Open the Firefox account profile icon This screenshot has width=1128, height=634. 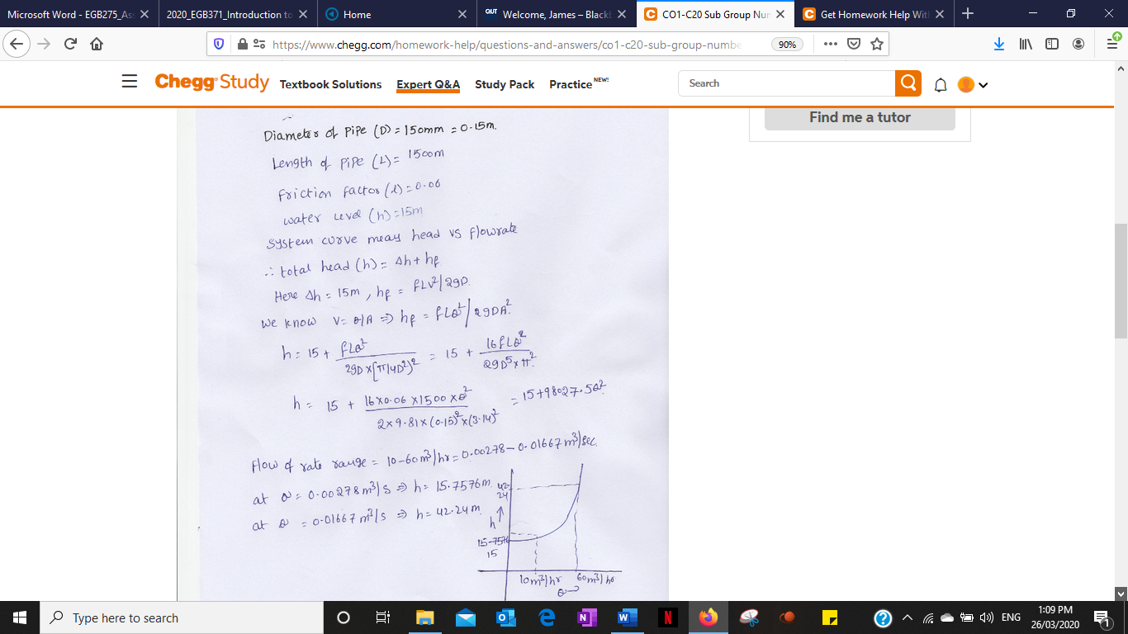[x=1077, y=45]
